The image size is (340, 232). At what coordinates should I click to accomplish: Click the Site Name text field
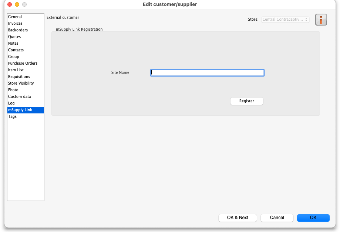pyautogui.click(x=207, y=73)
